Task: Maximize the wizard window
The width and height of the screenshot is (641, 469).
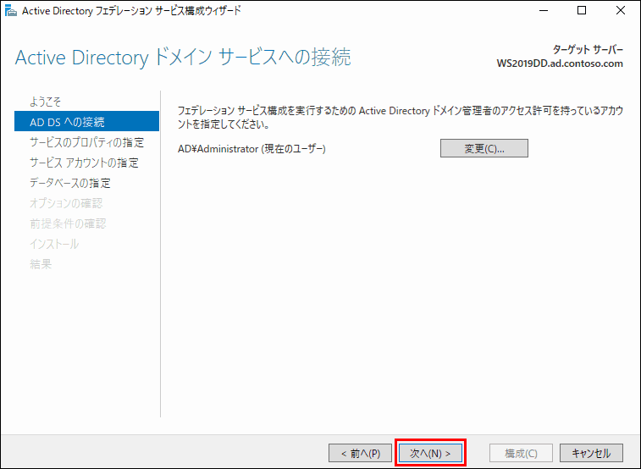Action: [x=582, y=11]
